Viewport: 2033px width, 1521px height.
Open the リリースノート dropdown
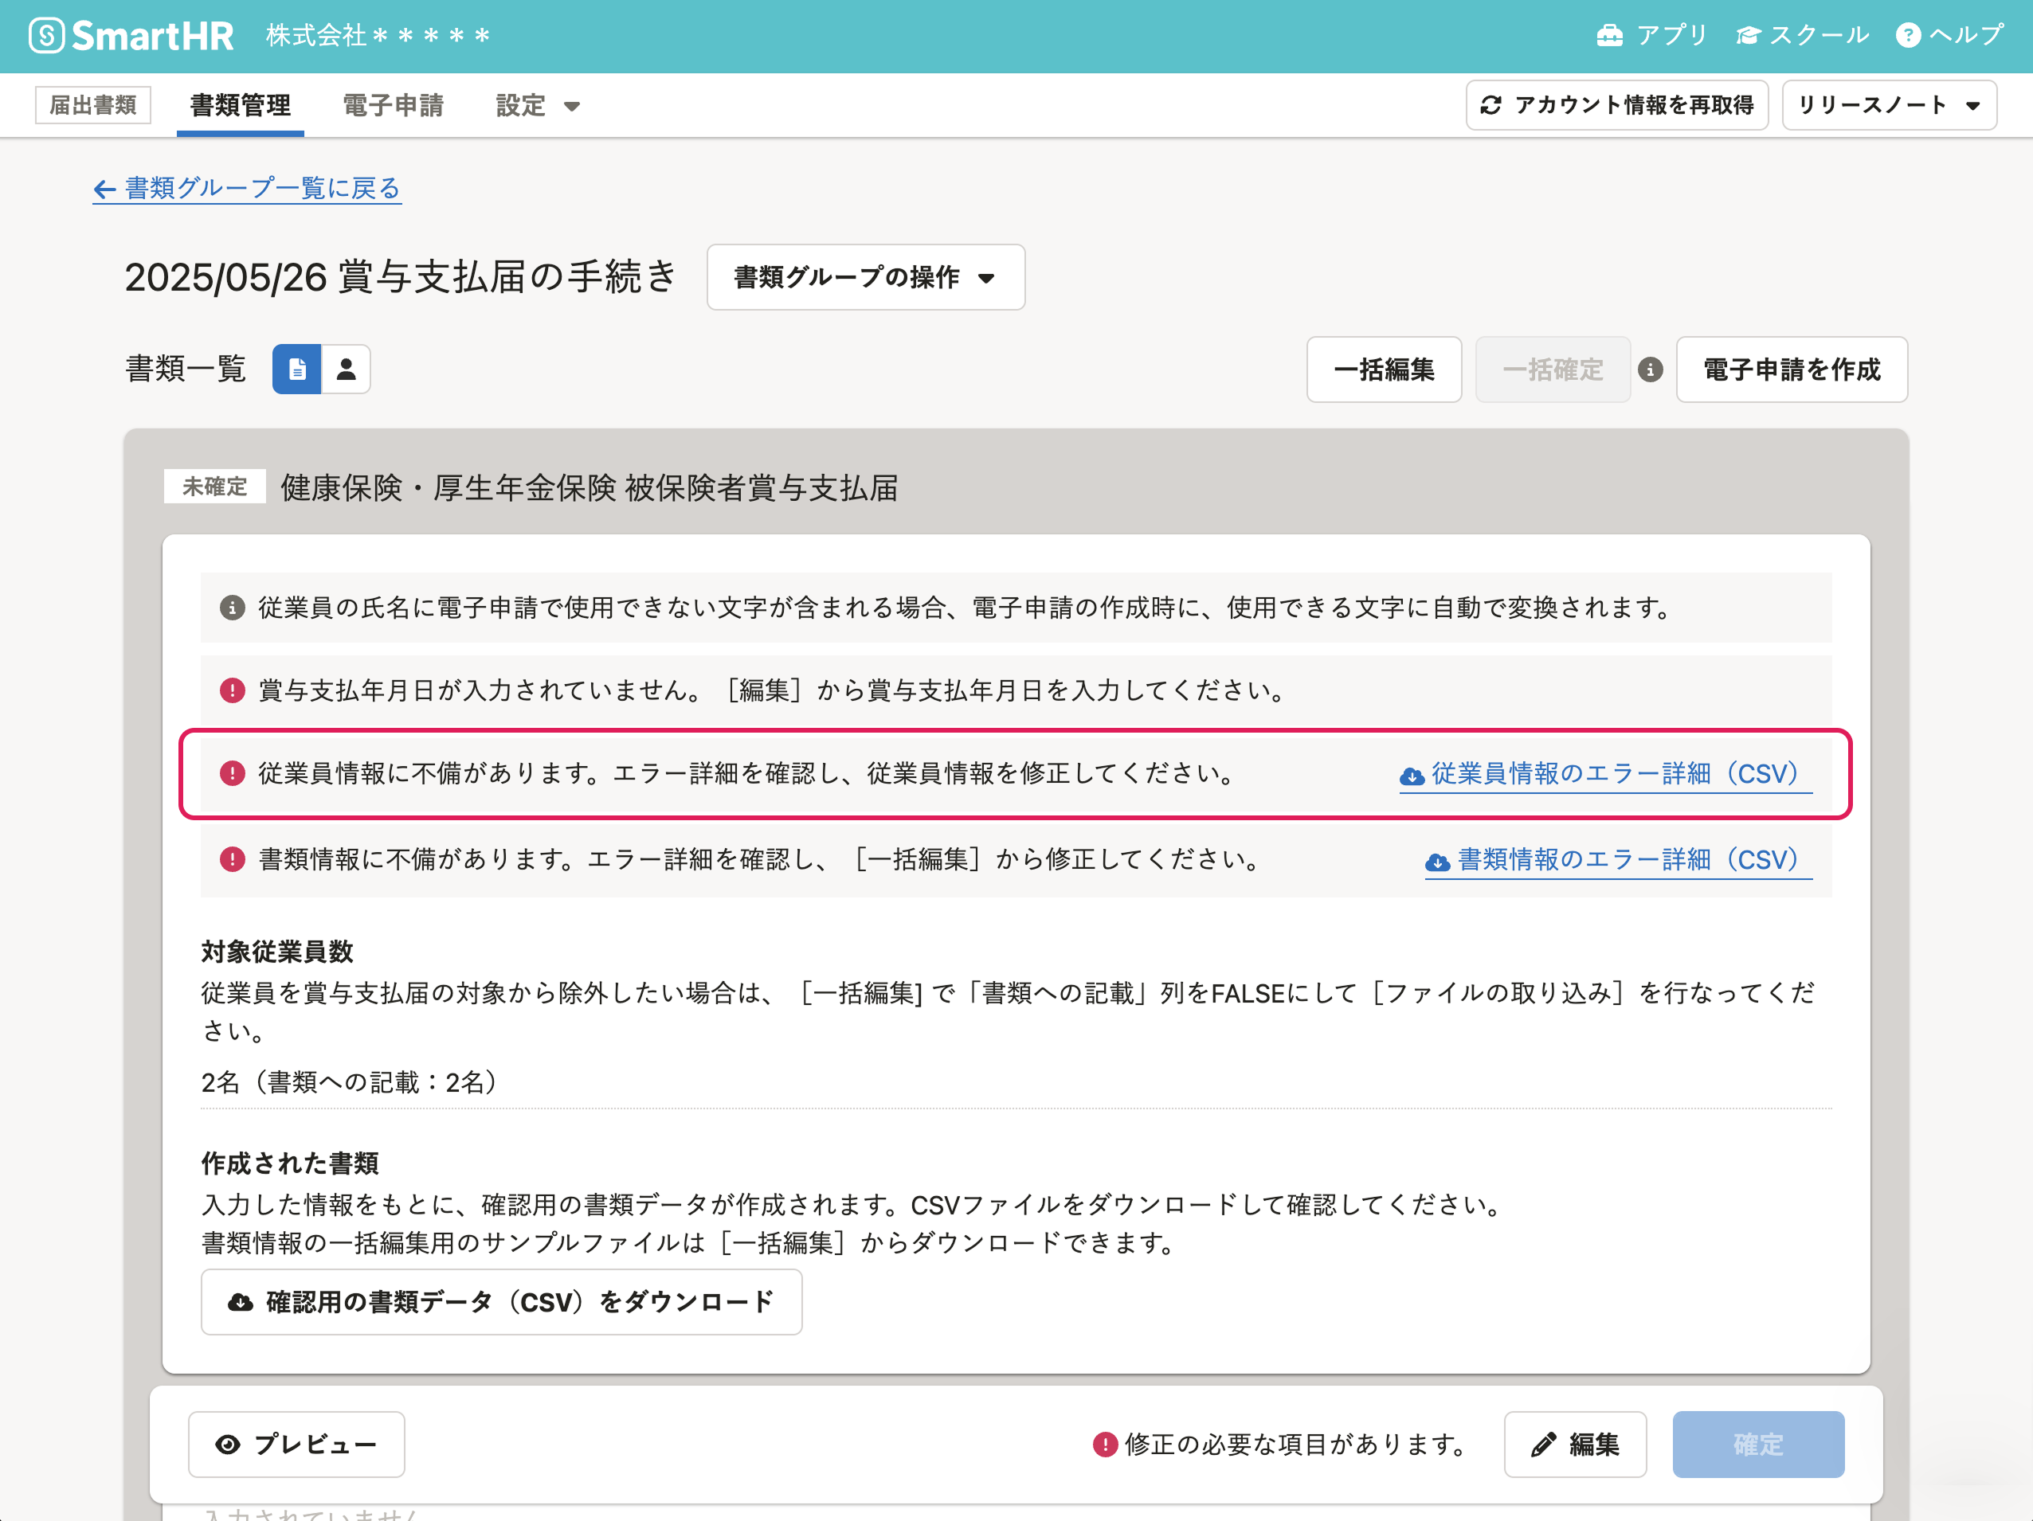pos(1889,104)
